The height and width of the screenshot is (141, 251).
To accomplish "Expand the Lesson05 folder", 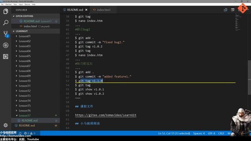I will (x=36, y=56).
